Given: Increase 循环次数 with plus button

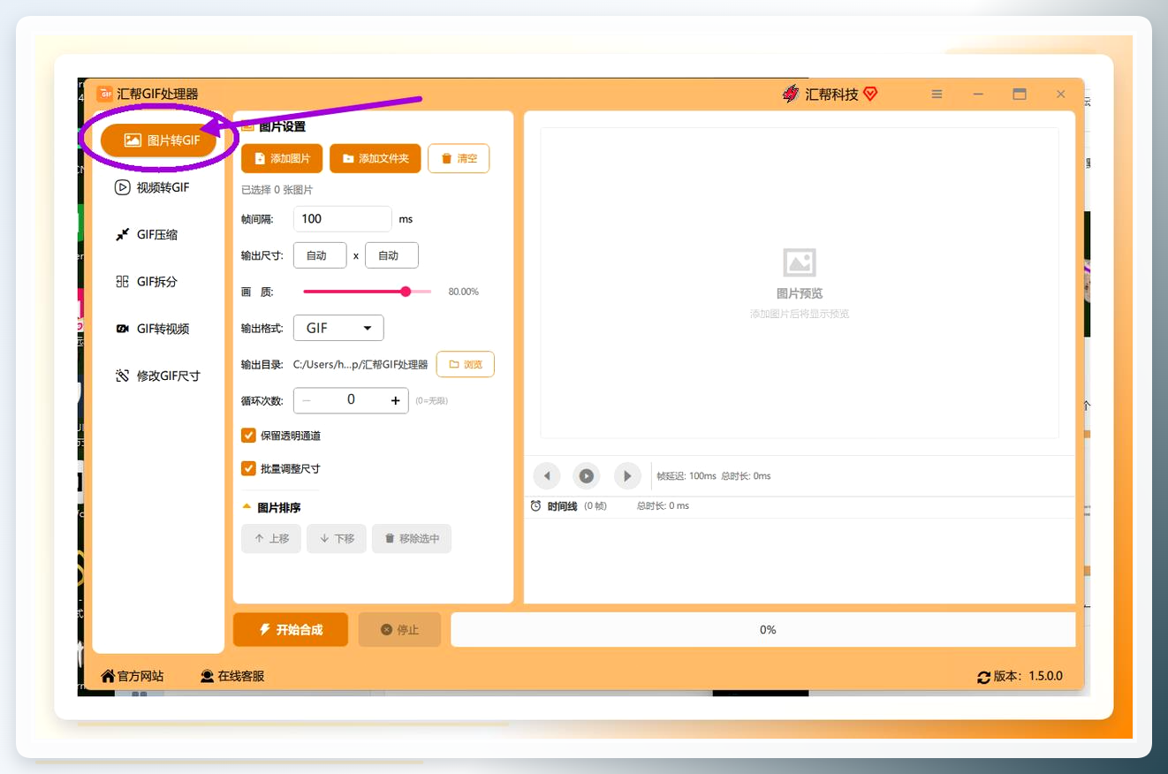Looking at the screenshot, I should coord(395,400).
